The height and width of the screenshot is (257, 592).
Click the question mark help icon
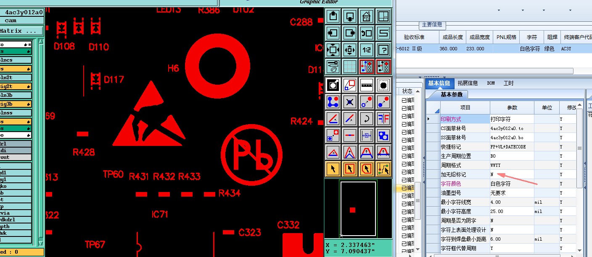(x=383, y=50)
